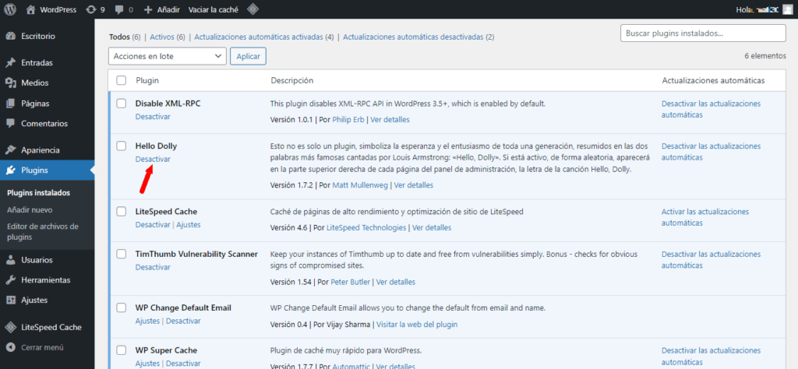The width and height of the screenshot is (798, 369).
Task: Check the WP Change Default Email checkbox
Action: pyautogui.click(x=121, y=307)
